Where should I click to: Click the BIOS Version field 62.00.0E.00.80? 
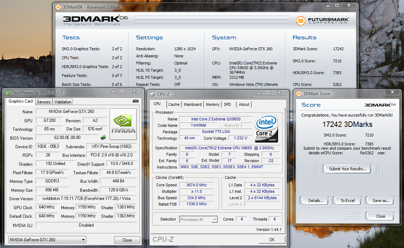[67, 138]
